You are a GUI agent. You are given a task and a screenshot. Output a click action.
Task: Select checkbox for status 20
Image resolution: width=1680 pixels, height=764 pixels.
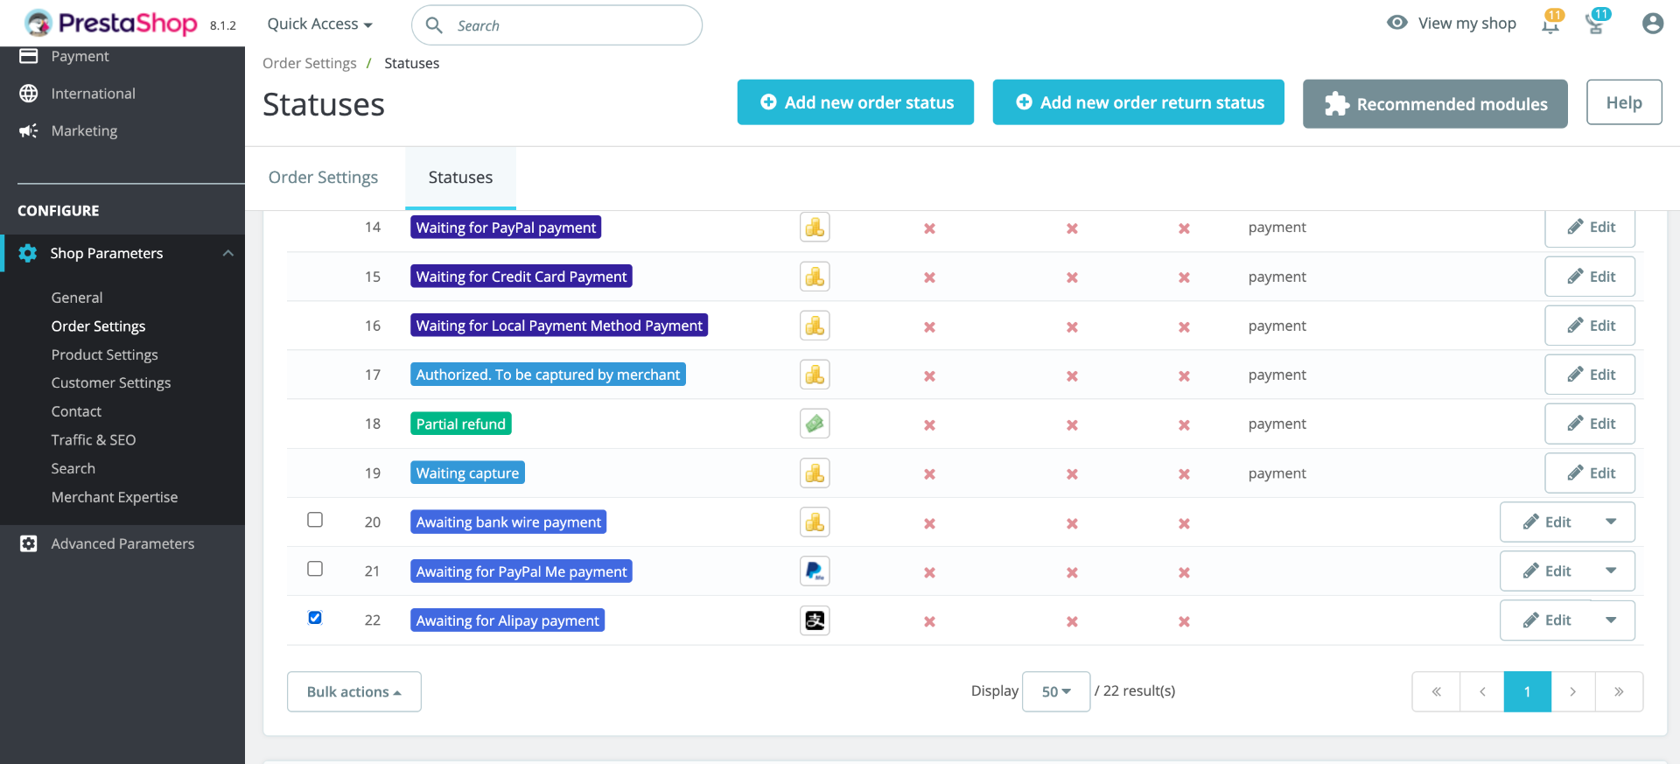[315, 520]
